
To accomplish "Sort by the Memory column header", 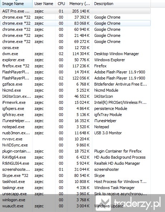I will [79, 4].
